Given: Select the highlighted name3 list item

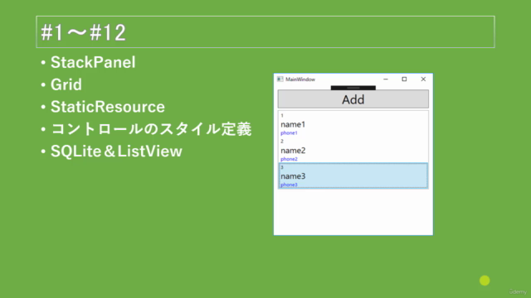Looking at the screenshot, I should pyautogui.click(x=353, y=175).
